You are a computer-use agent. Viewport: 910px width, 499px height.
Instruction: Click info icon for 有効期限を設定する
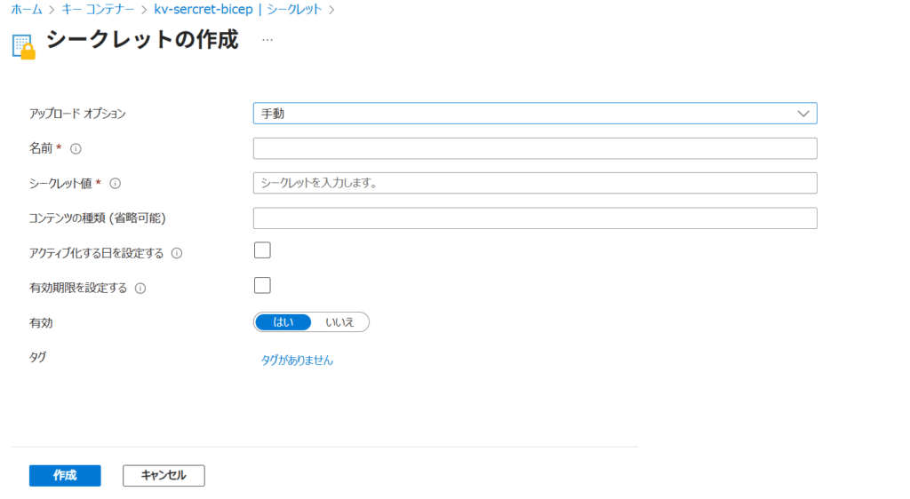click(140, 288)
